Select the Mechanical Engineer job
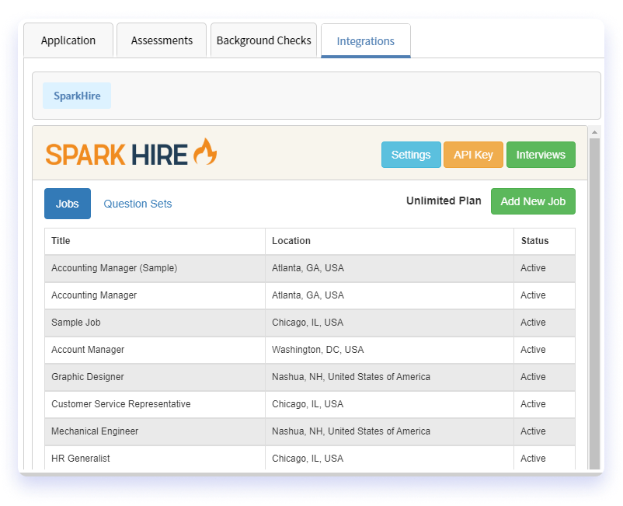The image size is (623, 506). coord(95,431)
